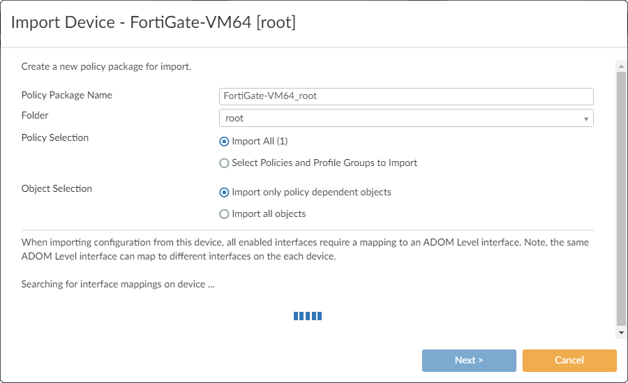The image size is (628, 383).
Task: Click the scrollbar down arrow
Action: pyautogui.click(x=620, y=333)
